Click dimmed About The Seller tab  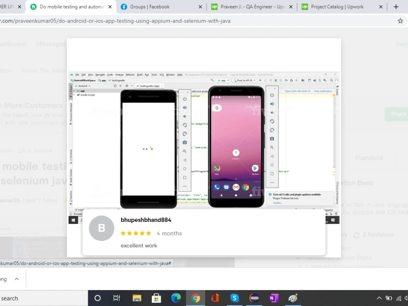[x=44, y=71]
